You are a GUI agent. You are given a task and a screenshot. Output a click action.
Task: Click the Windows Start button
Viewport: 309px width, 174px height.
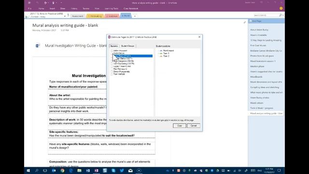click(28, 171)
